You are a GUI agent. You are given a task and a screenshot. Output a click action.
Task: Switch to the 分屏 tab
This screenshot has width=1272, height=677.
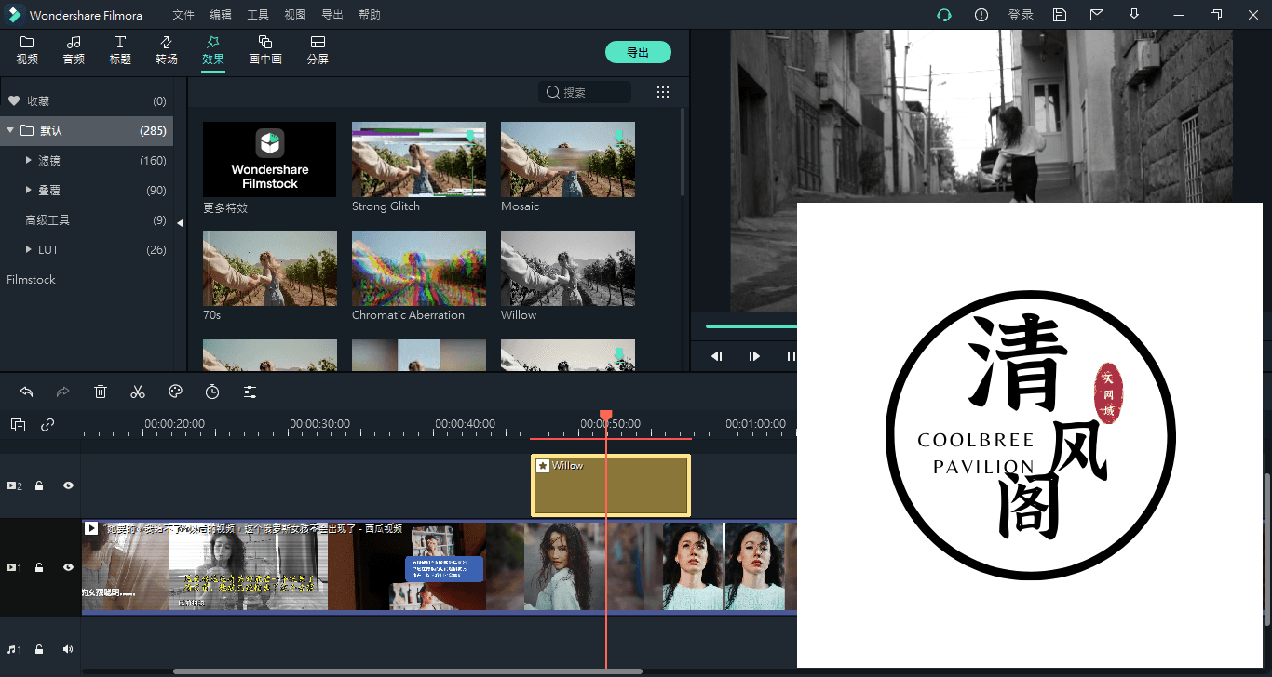[x=318, y=50]
